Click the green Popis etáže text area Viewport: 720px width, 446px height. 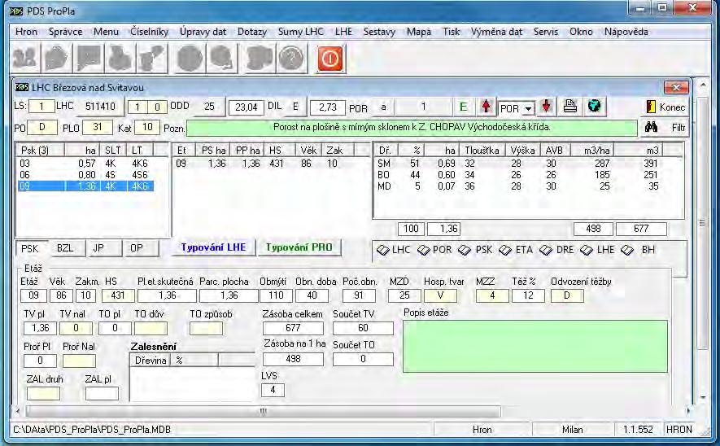pyautogui.click(x=535, y=346)
